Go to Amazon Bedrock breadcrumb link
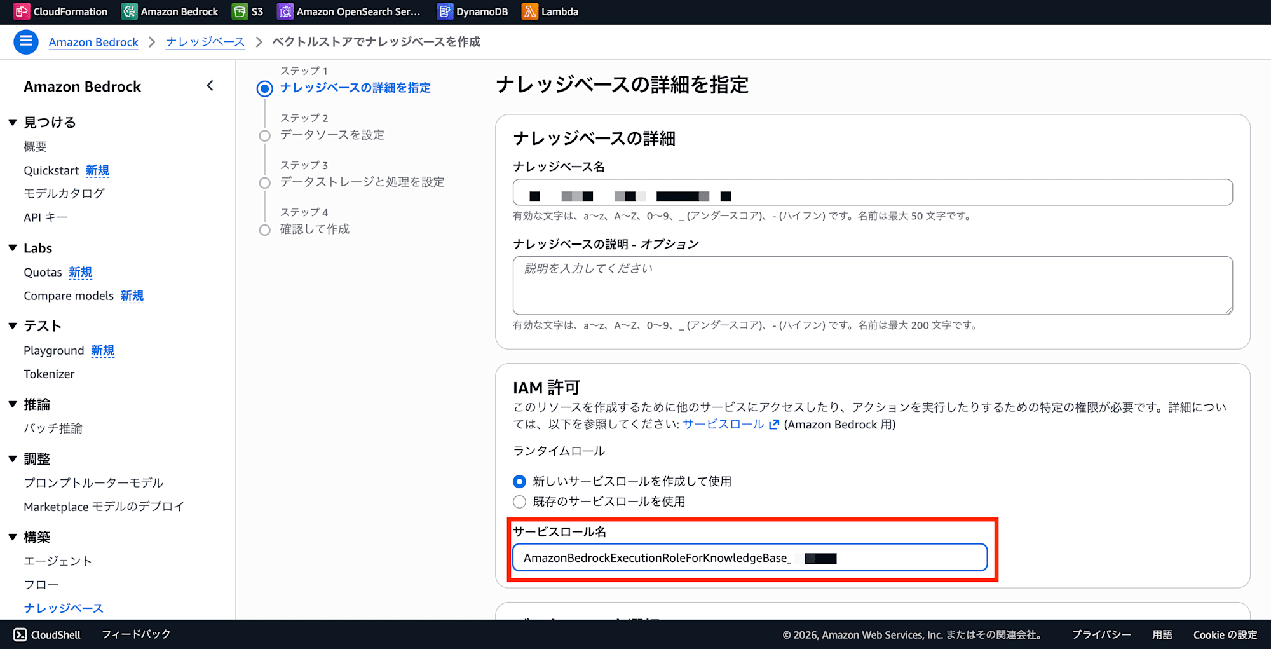Screen dimensions: 1271x649 pyautogui.click(x=93, y=42)
